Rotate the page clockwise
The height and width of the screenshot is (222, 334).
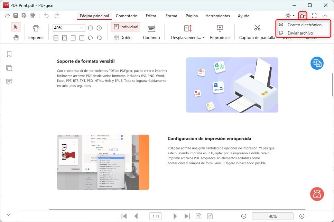click(91, 38)
